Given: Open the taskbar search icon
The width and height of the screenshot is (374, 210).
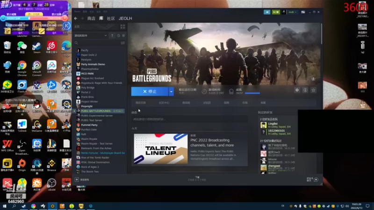Looking at the screenshot, I should pos(14,206).
